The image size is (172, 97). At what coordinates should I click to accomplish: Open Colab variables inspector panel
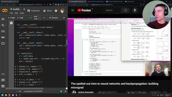point(3,31)
